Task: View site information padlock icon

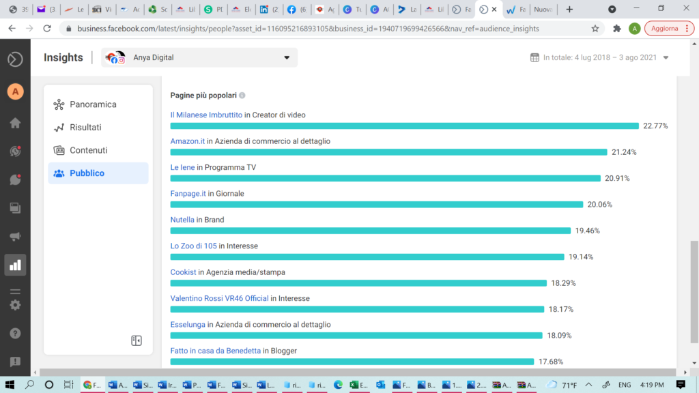Action: tap(68, 29)
